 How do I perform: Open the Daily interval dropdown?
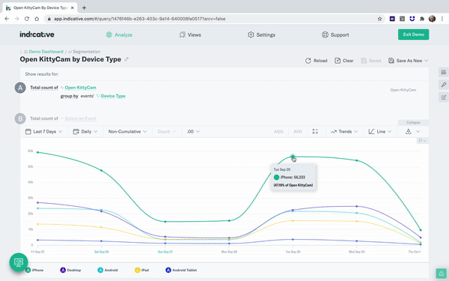(85, 132)
